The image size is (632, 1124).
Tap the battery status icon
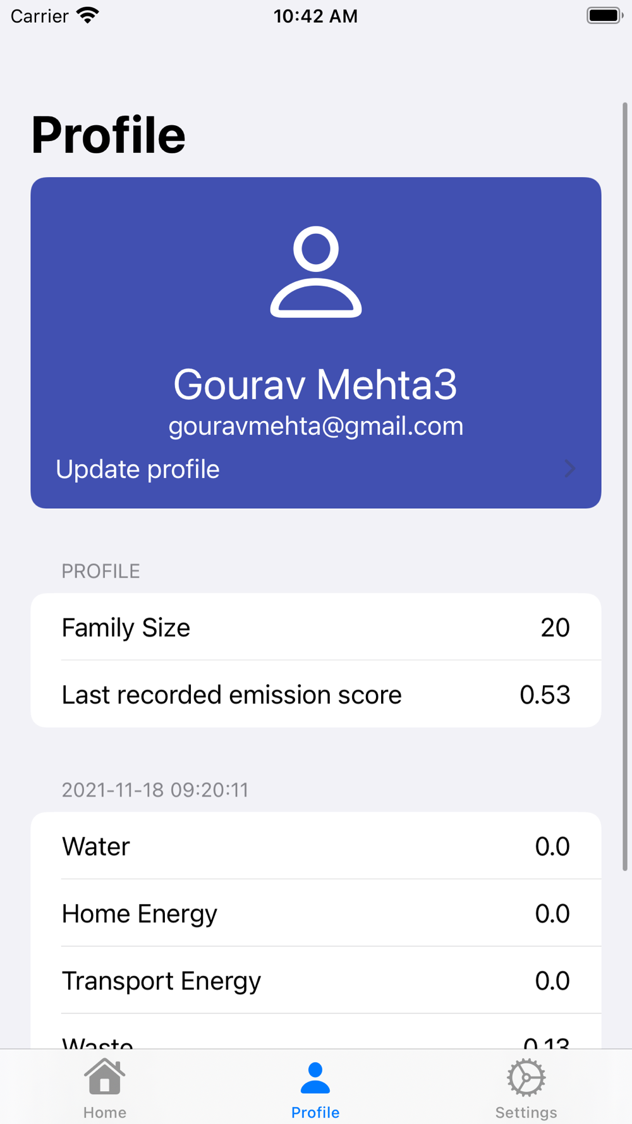point(604,15)
